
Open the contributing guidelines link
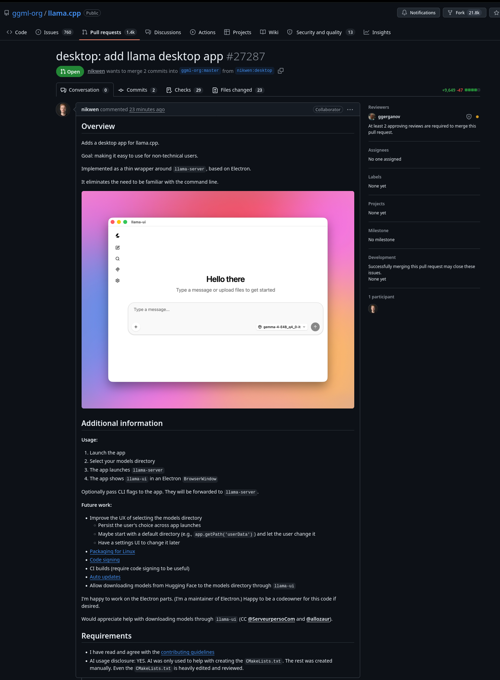(x=188, y=652)
